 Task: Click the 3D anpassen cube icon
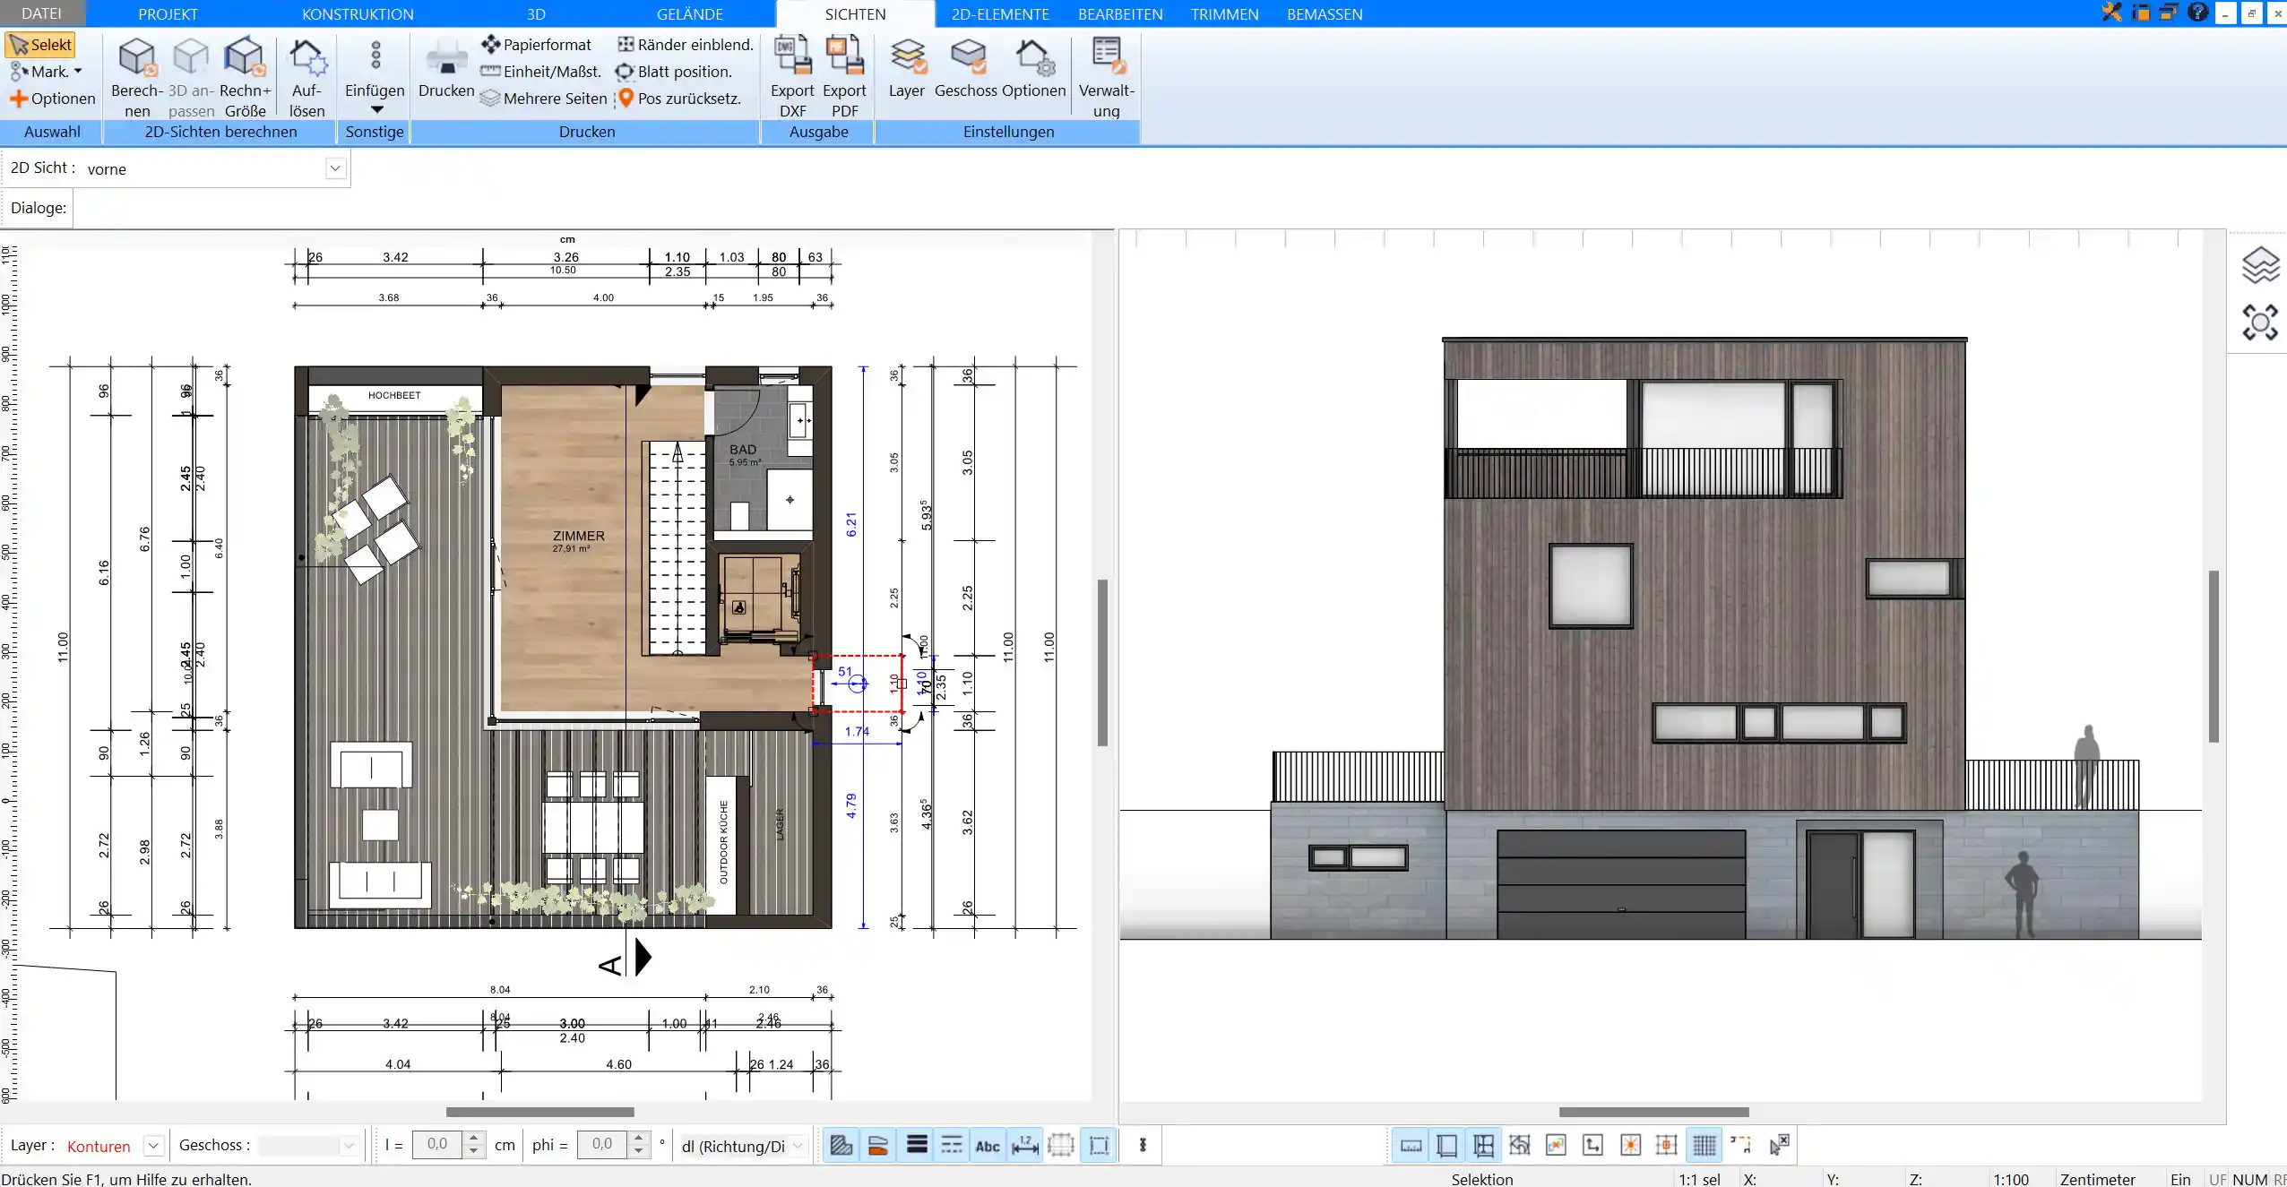[190, 58]
